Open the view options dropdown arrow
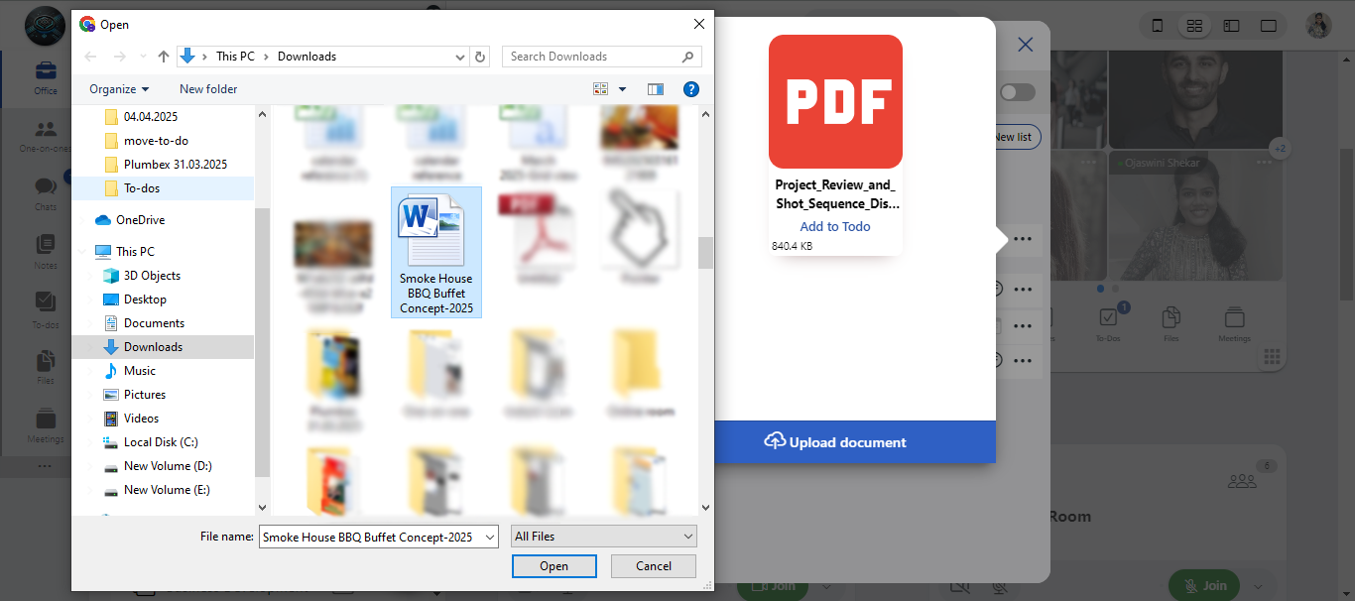1355x601 pixels. (623, 89)
